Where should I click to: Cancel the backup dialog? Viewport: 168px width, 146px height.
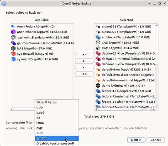pyautogui.click(x=156, y=140)
